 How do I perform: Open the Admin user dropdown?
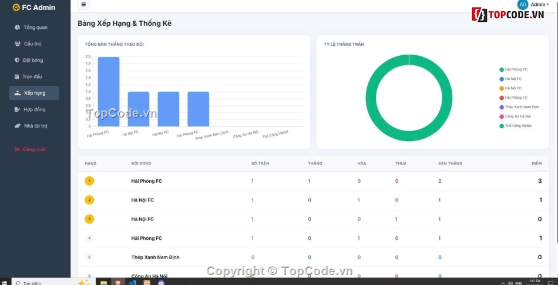(x=539, y=5)
